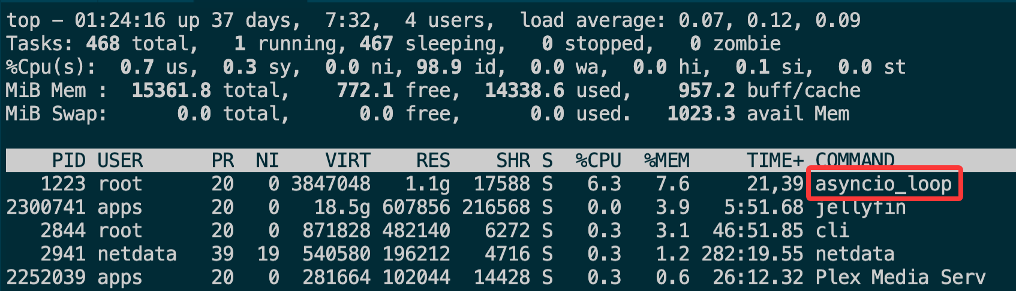Screen dimensions: 1016x291
Task: Select the Plex Media Serv process
Action: [901, 278]
